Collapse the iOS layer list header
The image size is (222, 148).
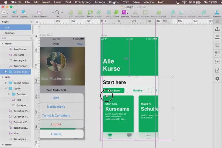coord(31,38)
